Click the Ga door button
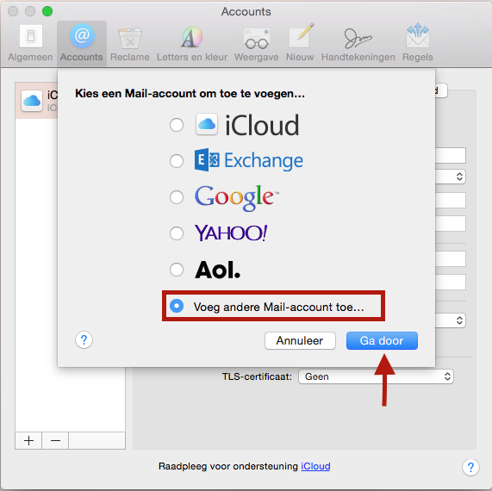Image resolution: width=492 pixels, height=491 pixels. 382,341
